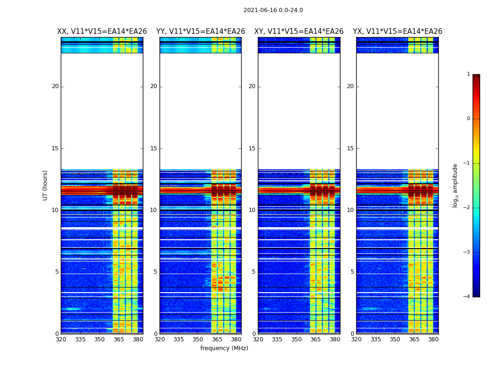
Task: Click the frequency (MHz) x-axis label
Action: pos(224,348)
